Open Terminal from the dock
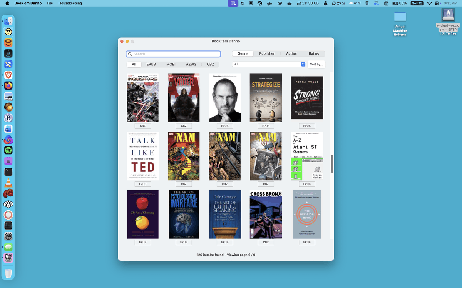Image resolution: width=462 pixels, height=288 pixels. [8, 172]
